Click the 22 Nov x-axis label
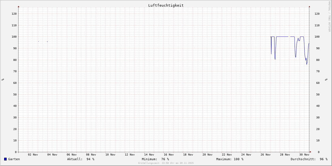The height and width of the screenshot is (166, 332). pos(227,154)
